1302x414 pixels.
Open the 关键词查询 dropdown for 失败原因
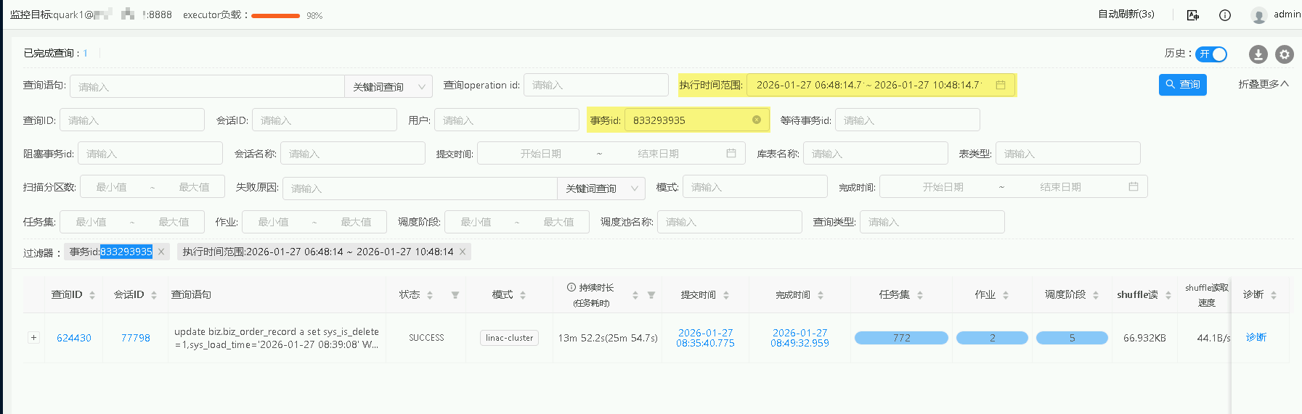pyautogui.click(x=601, y=189)
